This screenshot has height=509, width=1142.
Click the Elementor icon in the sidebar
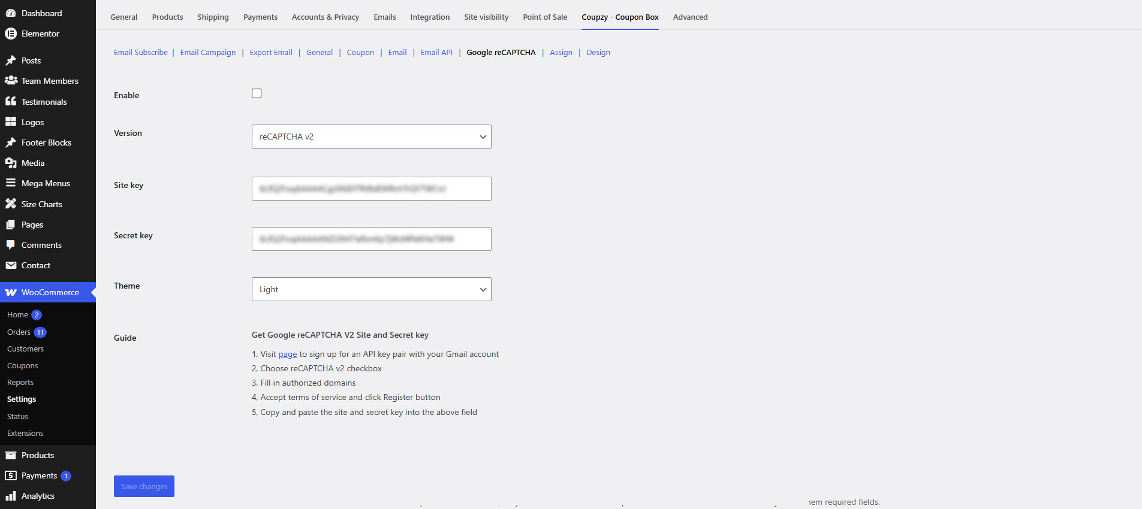point(11,34)
